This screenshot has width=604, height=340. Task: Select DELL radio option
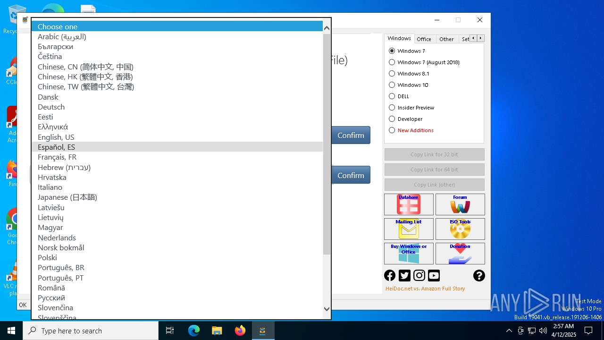click(x=399, y=96)
